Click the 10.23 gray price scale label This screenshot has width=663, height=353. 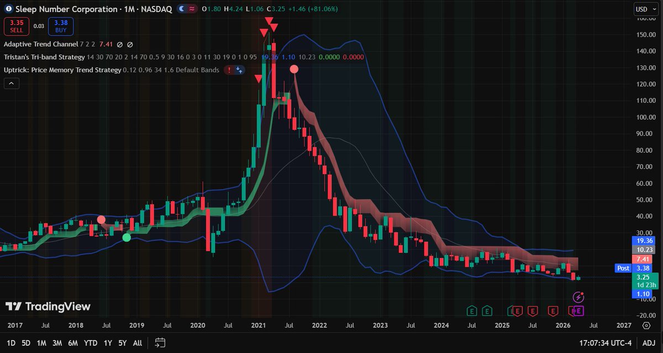(644, 250)
